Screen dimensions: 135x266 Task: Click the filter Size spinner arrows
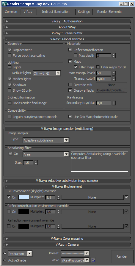[x=36, y=163]
